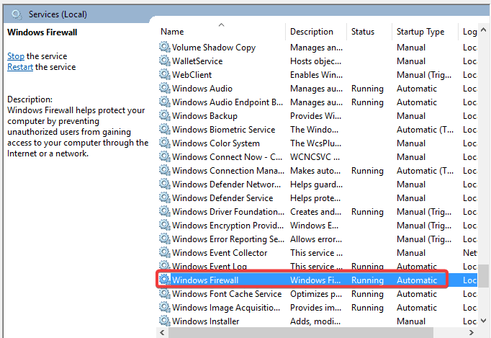The image size is (491, 338).
Task: Click the Windows Biometric Service gear icon
Action: [164, 129]
